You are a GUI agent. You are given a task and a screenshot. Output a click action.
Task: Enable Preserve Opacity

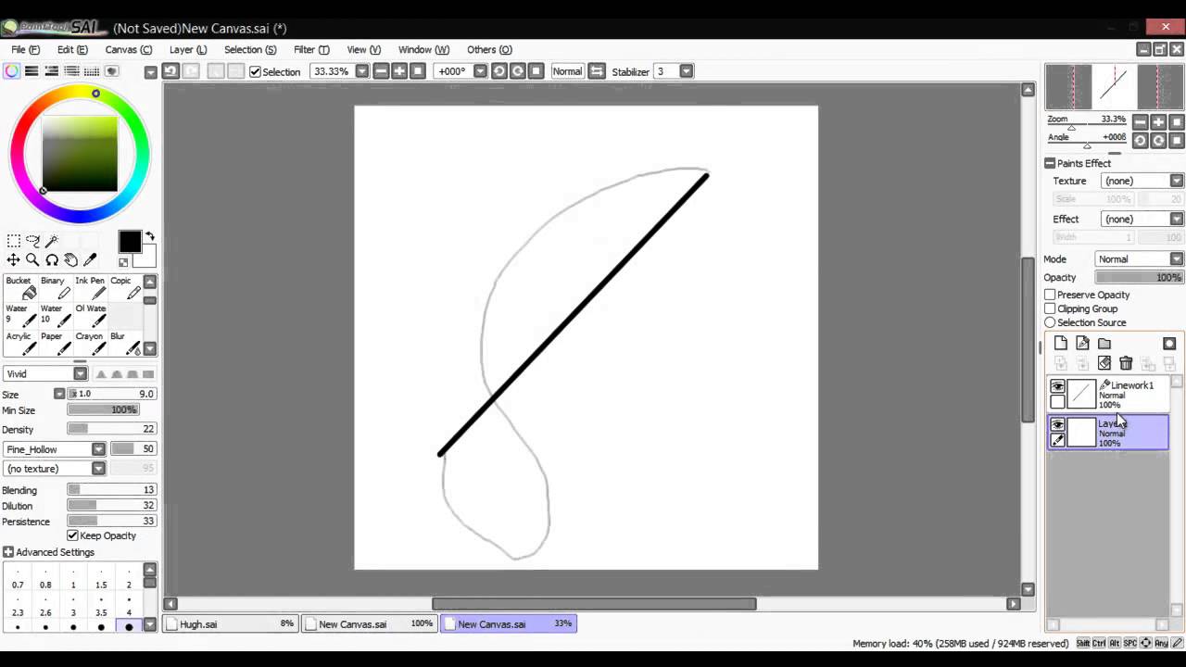(1050, 295)
